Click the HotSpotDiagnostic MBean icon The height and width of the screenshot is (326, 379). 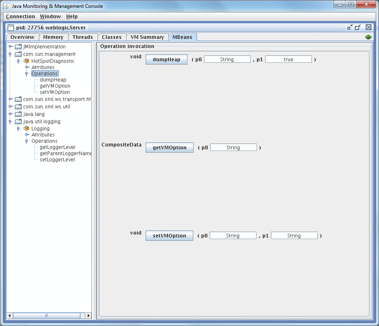point(26,61)
